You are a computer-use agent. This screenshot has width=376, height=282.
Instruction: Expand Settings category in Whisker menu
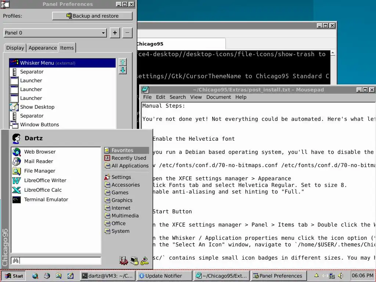[126, 177]
